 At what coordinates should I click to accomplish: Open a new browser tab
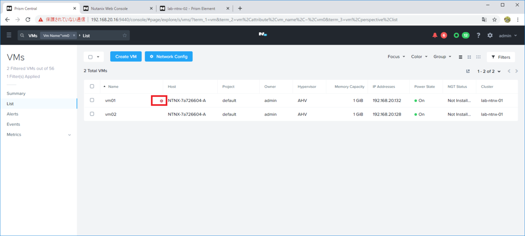coord(240,8)
